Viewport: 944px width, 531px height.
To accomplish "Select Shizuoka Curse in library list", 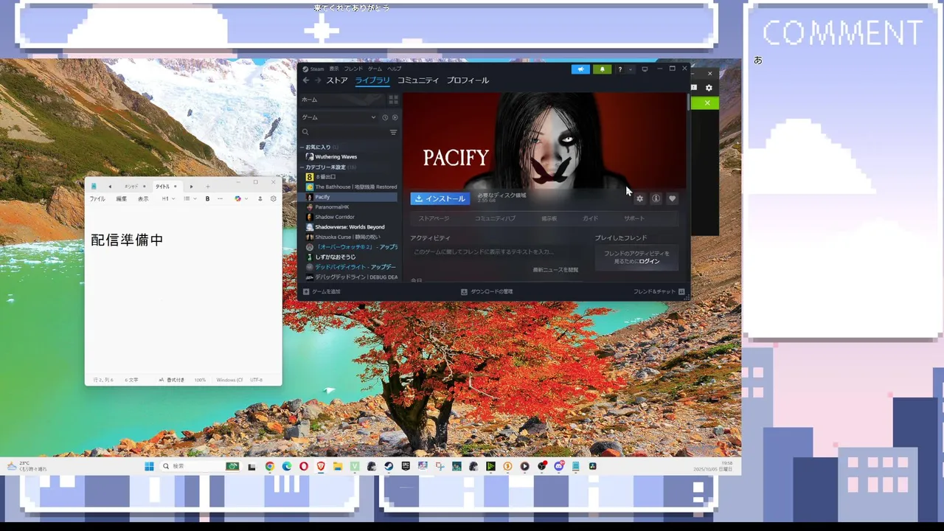I will [x=344, y=237].
